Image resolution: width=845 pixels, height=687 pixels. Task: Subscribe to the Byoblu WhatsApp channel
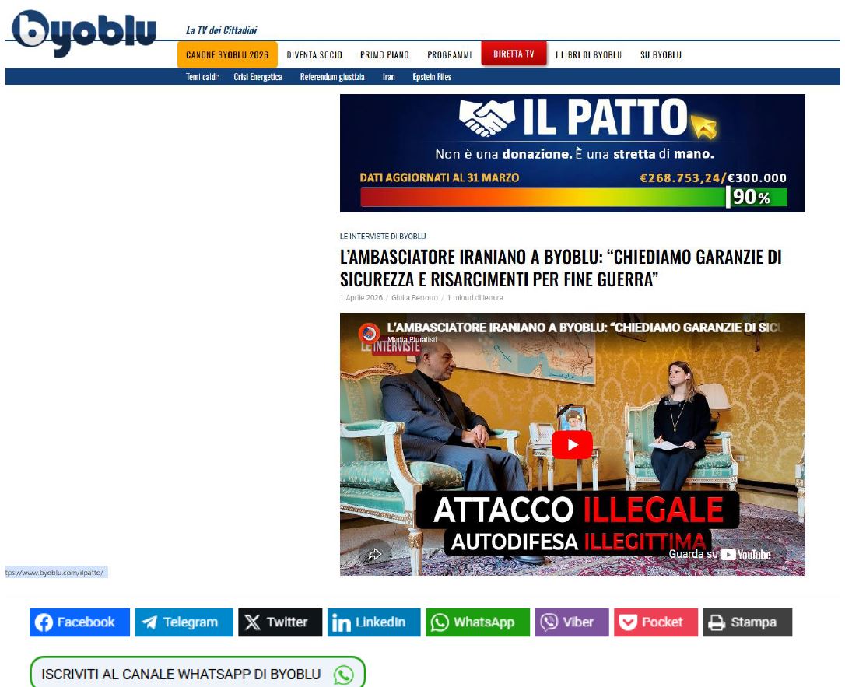(x=197, y=674)
